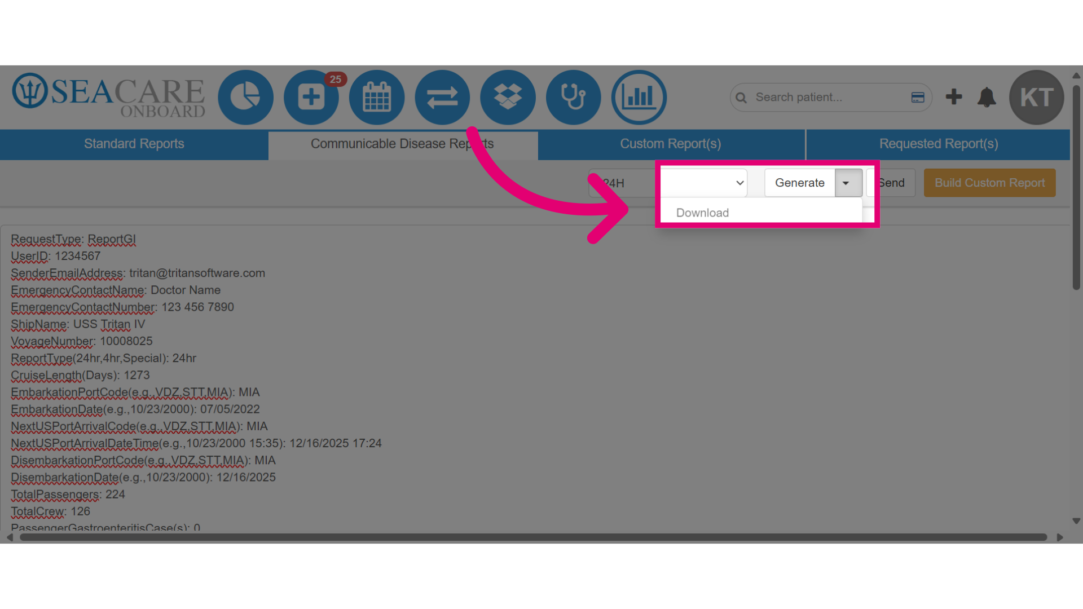The width and height of the screenshot is (1083, 609).
Task: Click 'TotalCrew: 126' line
Action: pyautogui.click(x=50, y=511)
